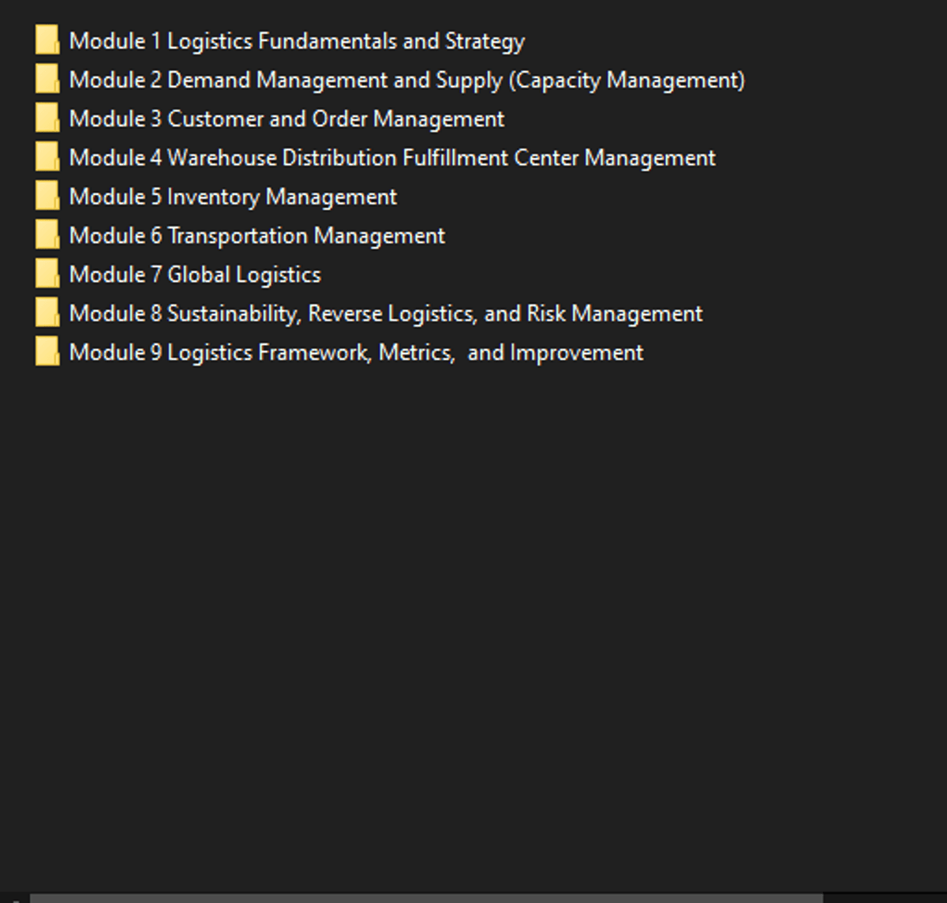Select the Module 5 Inventory folder icon
The width and height of the screenshot is (947, 903).
click(47, 196)
